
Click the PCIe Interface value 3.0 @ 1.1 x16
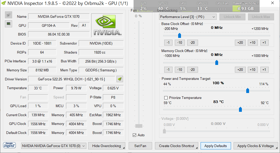(42, 61)
